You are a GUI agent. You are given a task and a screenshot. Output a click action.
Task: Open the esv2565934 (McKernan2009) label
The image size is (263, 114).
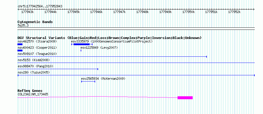coord(103,79)
